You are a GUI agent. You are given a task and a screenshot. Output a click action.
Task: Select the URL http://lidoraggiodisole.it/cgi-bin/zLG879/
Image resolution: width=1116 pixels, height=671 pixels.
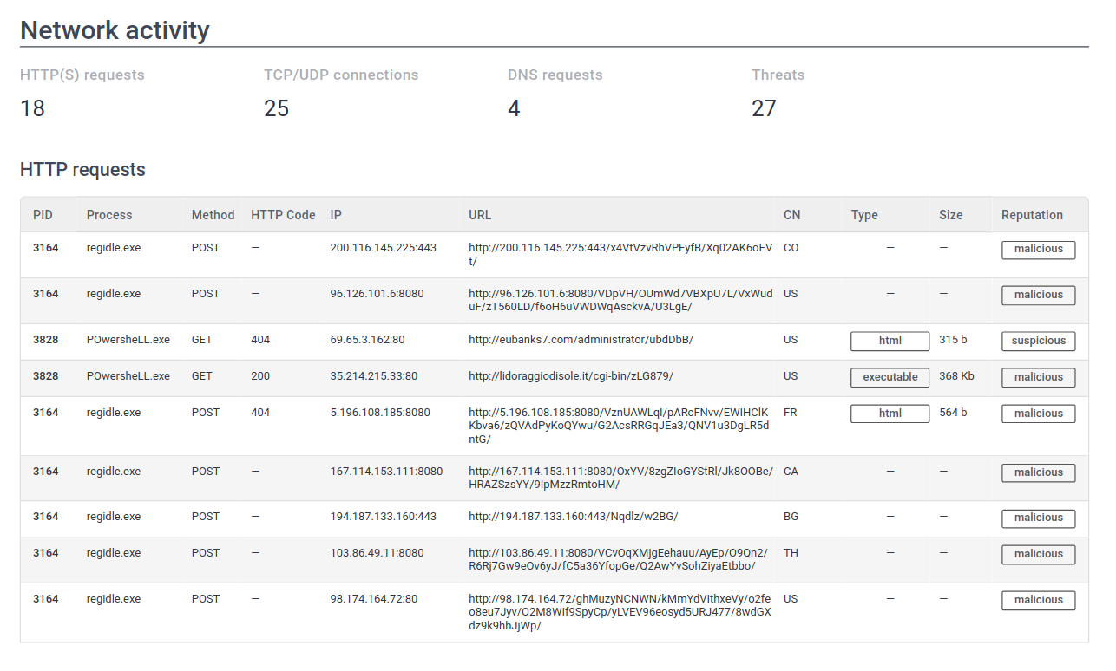(x=571, y=376)
